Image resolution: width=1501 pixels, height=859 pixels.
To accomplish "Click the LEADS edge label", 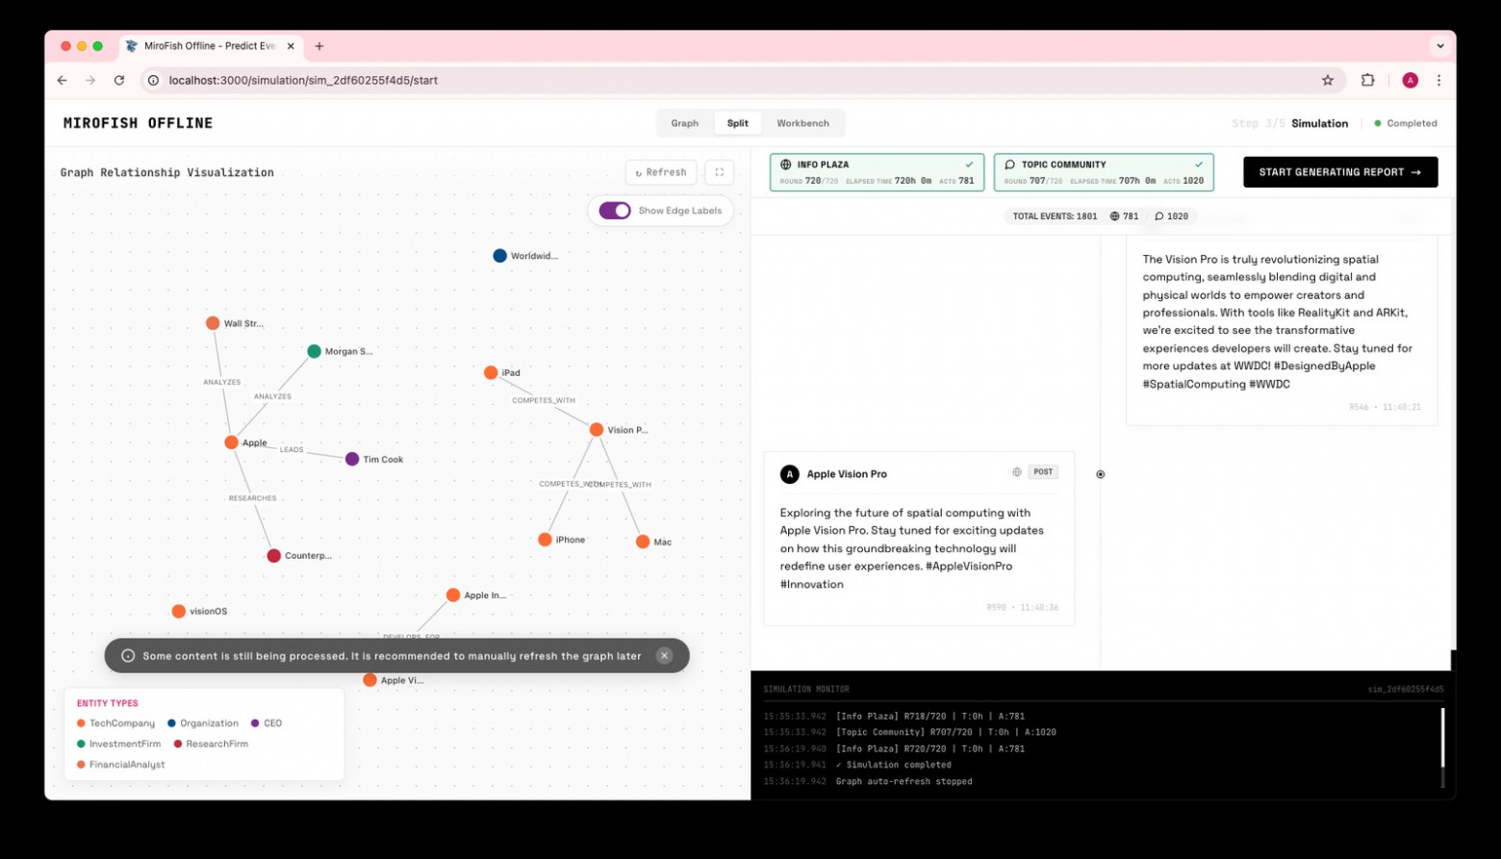I will click(292, 450).
